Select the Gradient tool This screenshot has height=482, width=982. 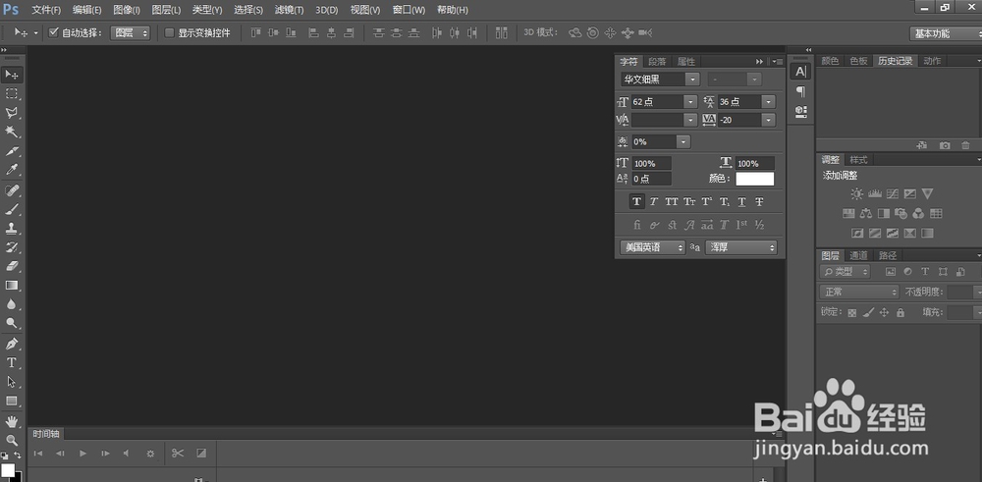[x=11, y=286]
